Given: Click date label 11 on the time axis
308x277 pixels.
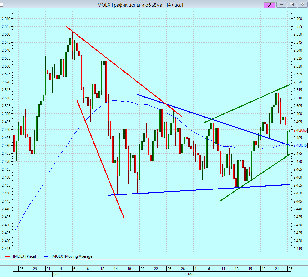Looking at the screenshot, I should click(x=223, y=269).
